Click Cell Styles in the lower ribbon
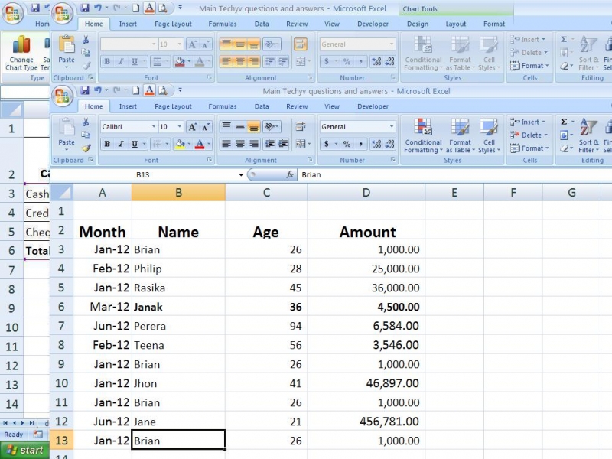This screenshot has height=459, width=612. (x=489, y=135)
